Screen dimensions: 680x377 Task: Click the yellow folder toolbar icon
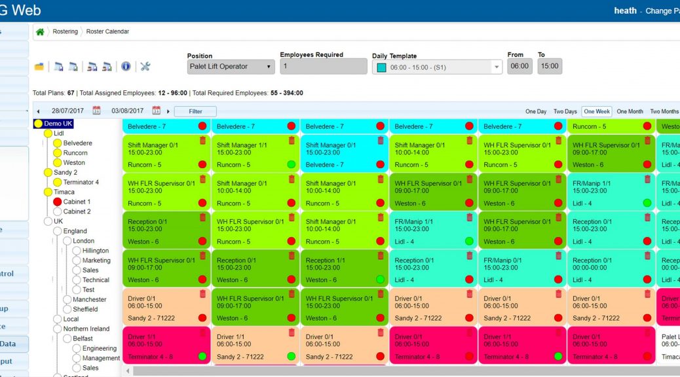[x=39, y=67]
